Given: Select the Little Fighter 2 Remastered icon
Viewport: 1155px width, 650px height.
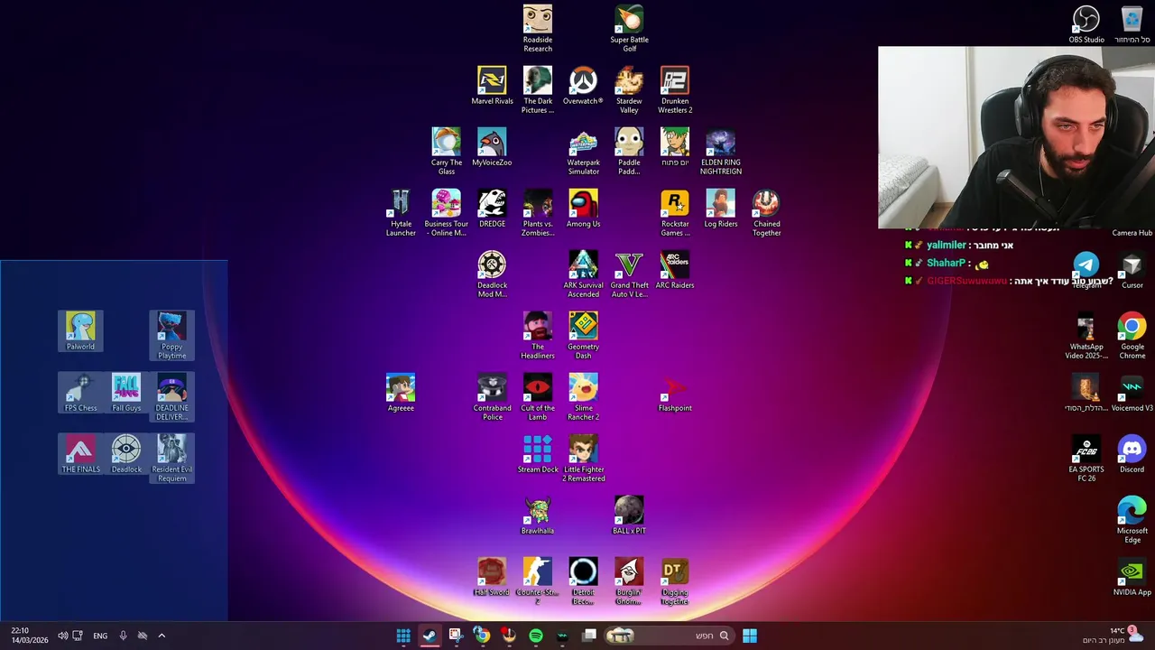Looking at the screenshot, I should 583,459.
